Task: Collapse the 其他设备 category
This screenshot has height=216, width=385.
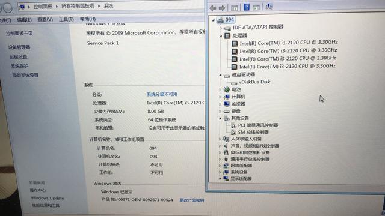Action: (220, 118)
